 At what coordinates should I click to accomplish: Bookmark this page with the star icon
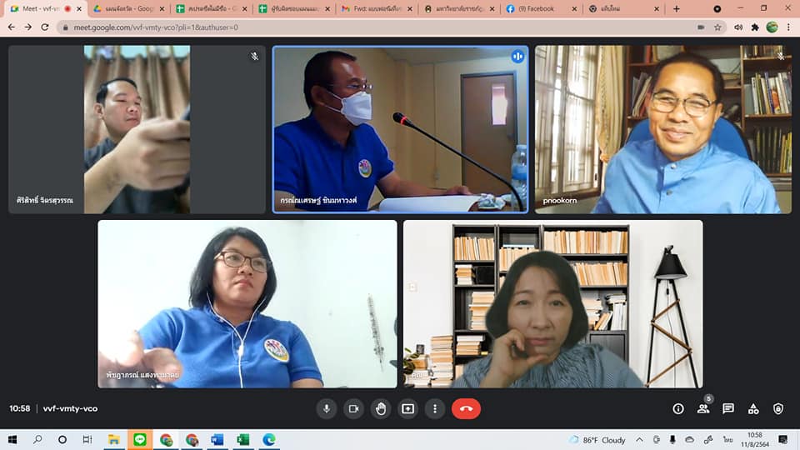717,27
